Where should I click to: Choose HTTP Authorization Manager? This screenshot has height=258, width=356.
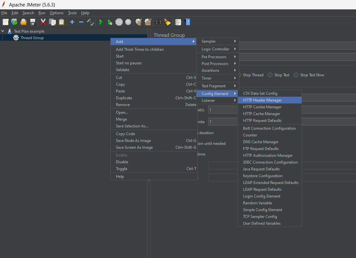[270, 155]
